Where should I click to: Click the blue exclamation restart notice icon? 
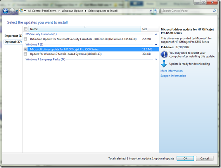point(164,54)
